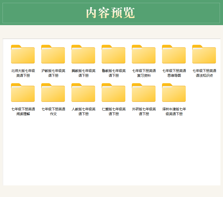
Task: Select the label text 译林牛津版七年级英语下册
Action: pyautogui.click(x=174, y=111)
